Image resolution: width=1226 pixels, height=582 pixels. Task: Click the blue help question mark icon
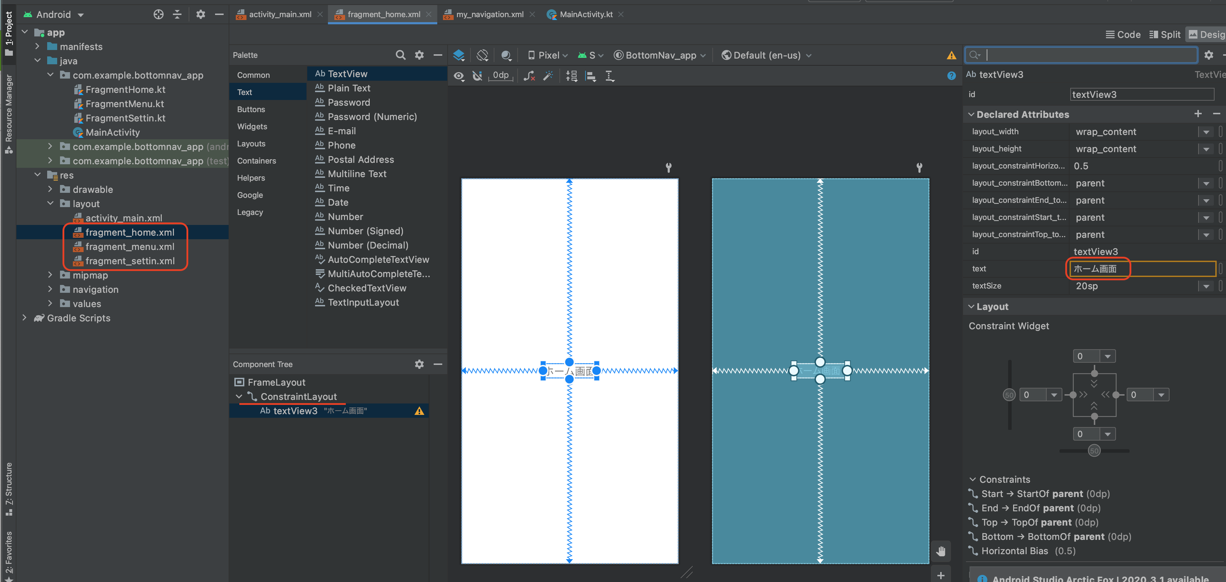coord(951,76)
